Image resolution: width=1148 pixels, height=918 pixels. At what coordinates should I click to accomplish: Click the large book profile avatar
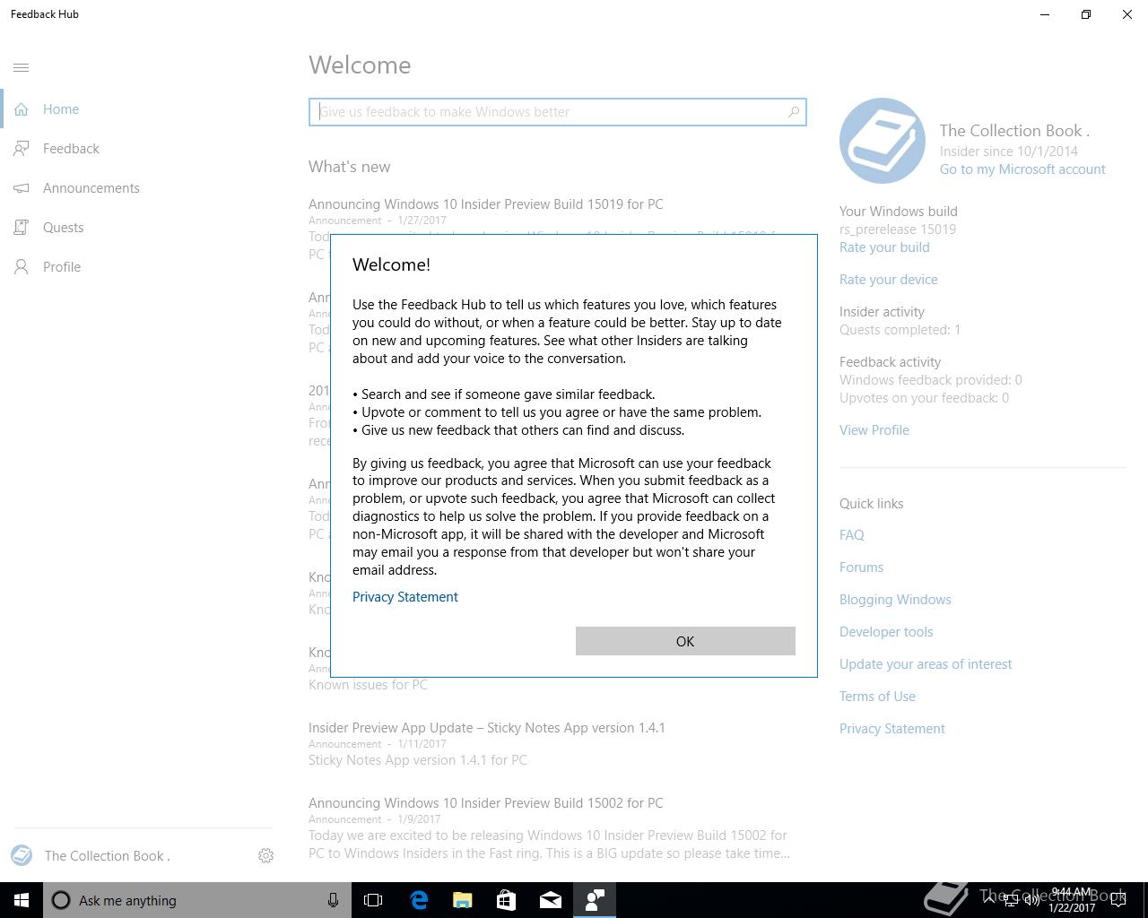[x=883, y=141]
